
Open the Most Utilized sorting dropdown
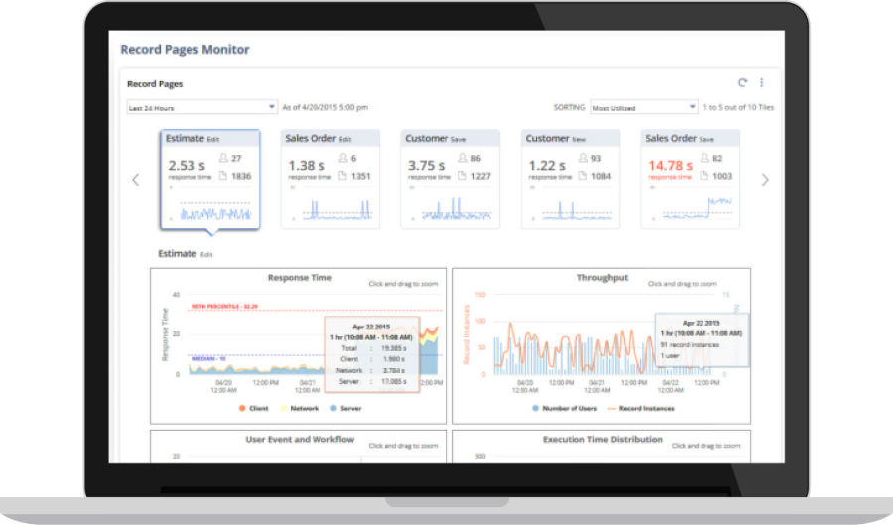[644, 107]
